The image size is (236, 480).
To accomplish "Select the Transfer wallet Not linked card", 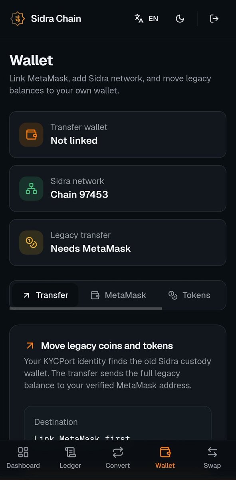I will point(118,134).
